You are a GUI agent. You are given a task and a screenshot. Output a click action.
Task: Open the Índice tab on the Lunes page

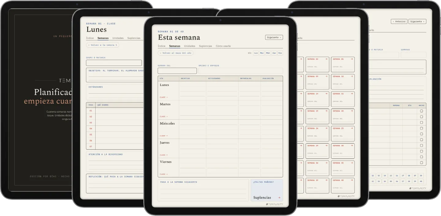(90, 38)
